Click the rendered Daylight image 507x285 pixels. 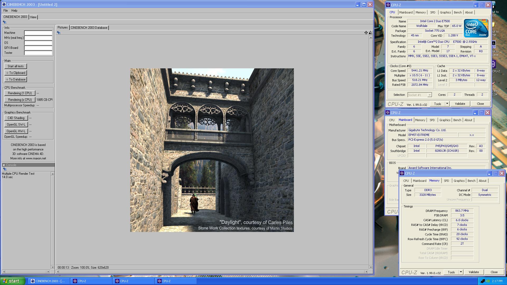point(212,150)
